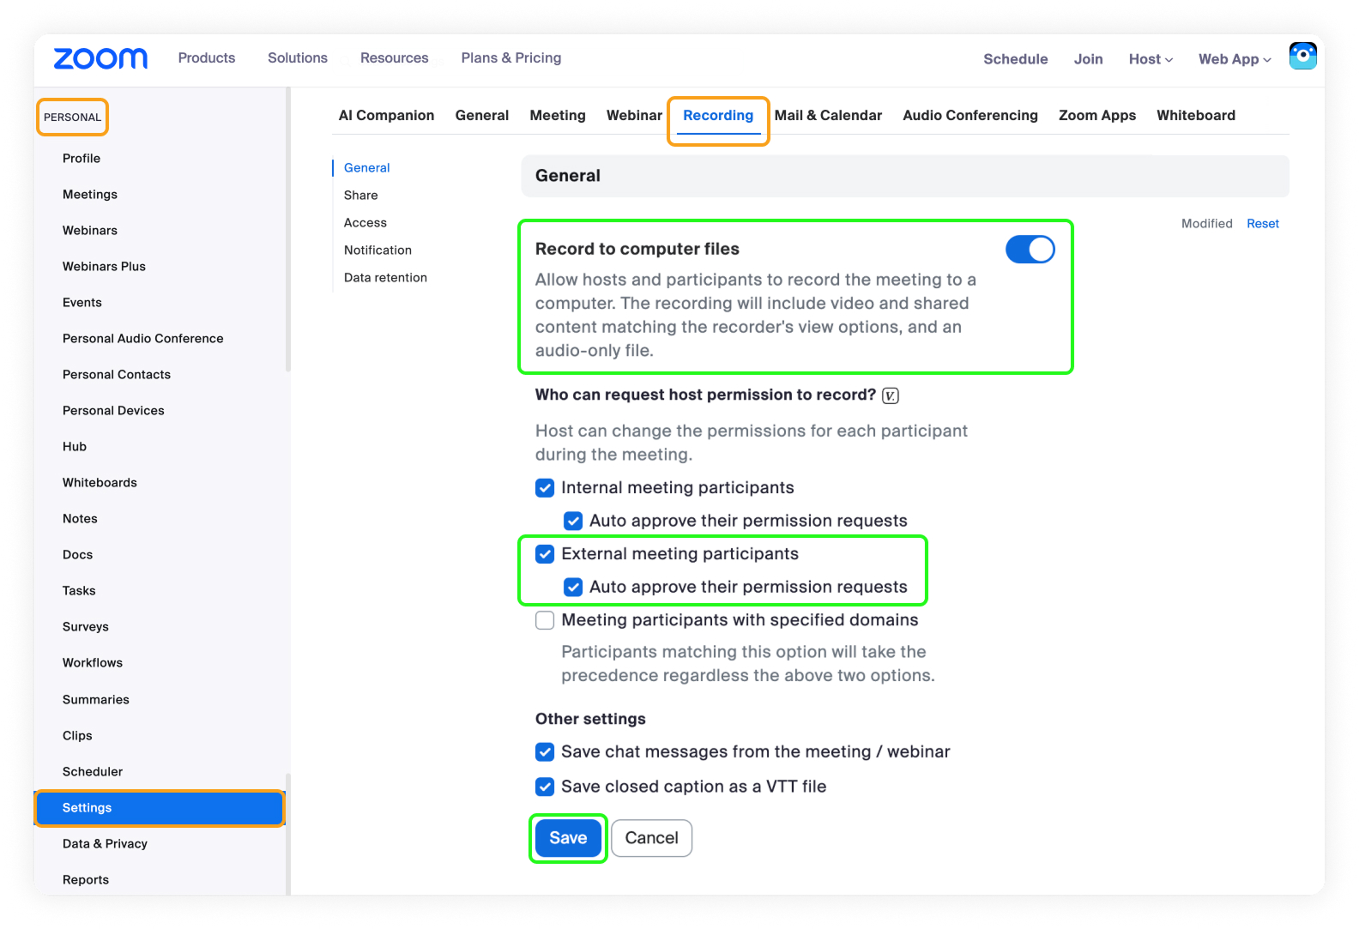This screenshot has width=1359, height=929.
Task: Click the Save button
Action: (x=568, y=838)
